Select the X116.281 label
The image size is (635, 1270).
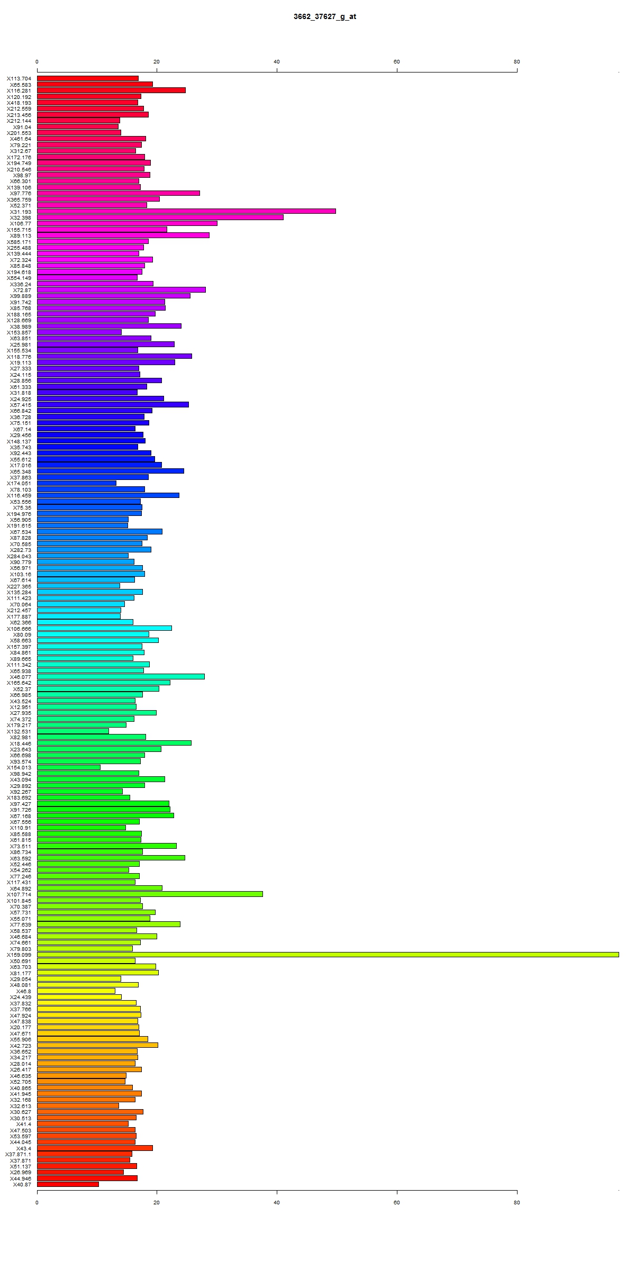[x=19, y=90]
